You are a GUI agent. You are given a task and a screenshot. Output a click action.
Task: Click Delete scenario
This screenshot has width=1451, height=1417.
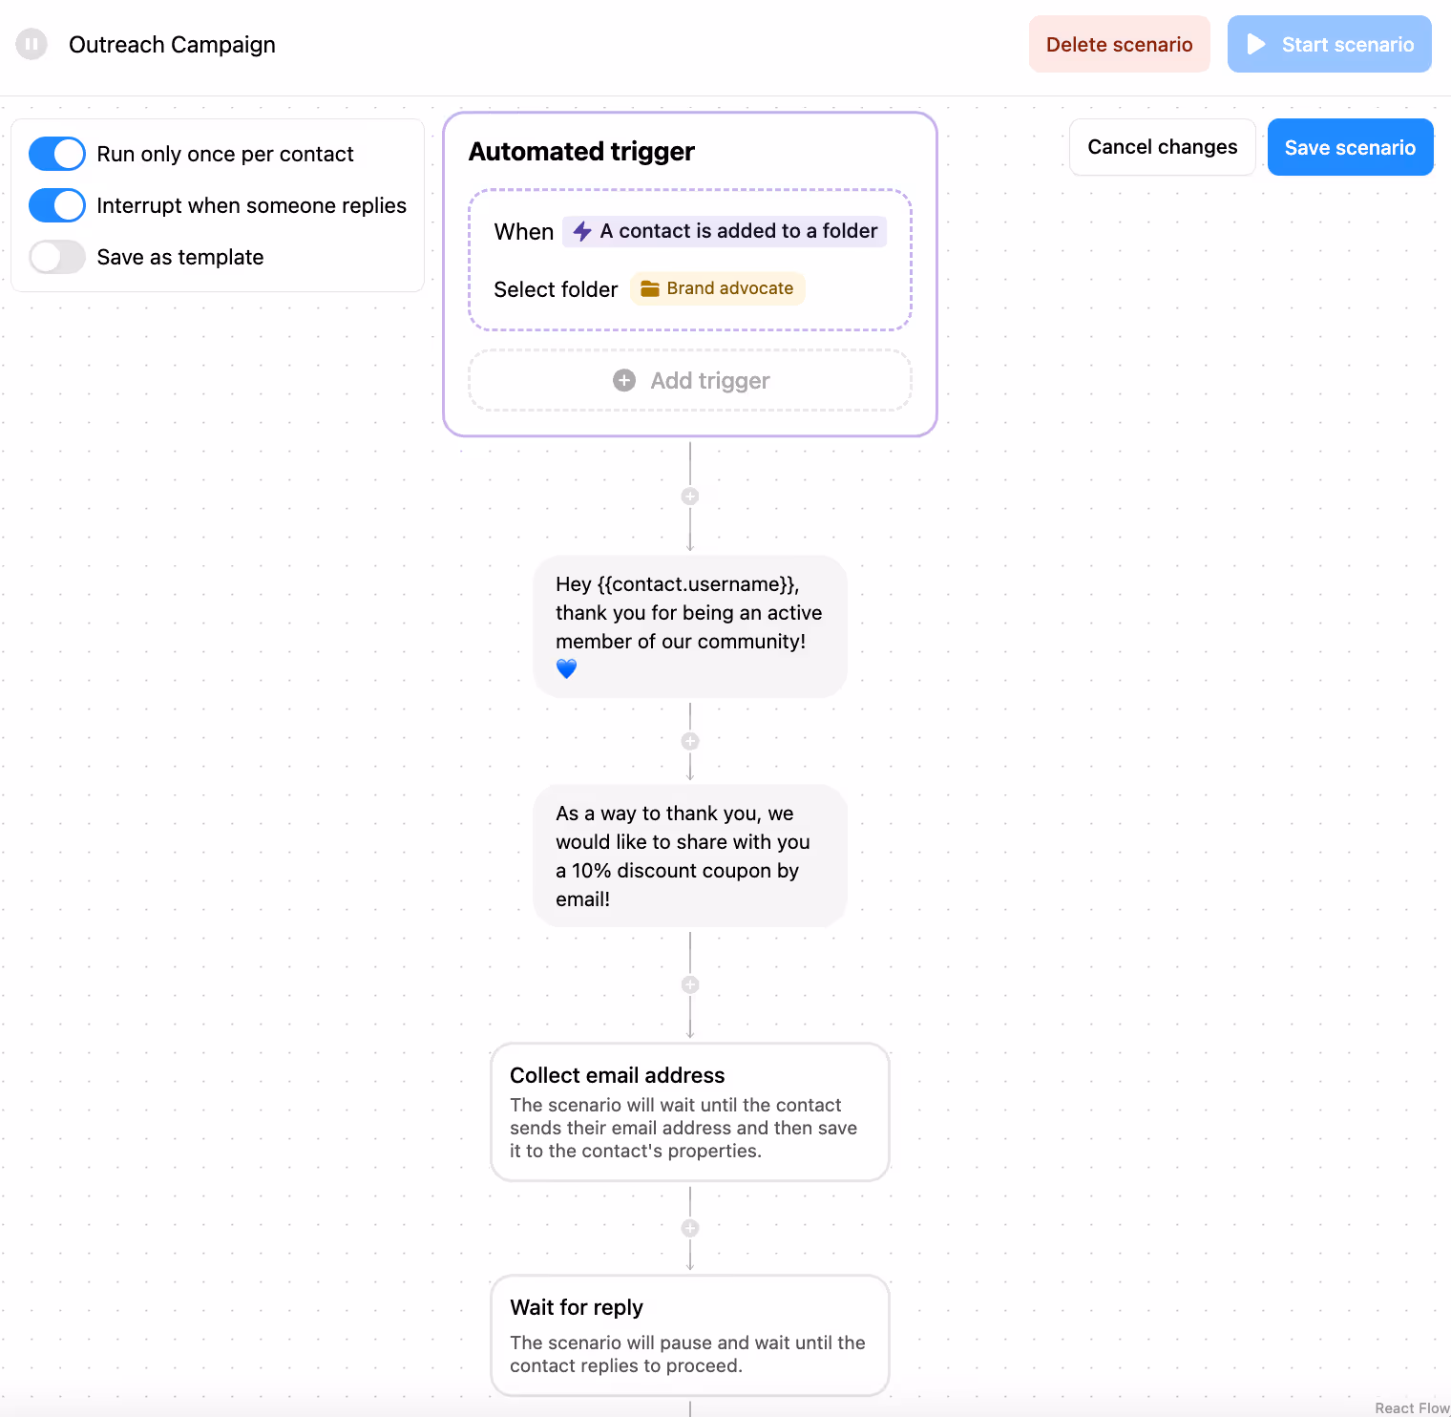[x=1119, y=44]
